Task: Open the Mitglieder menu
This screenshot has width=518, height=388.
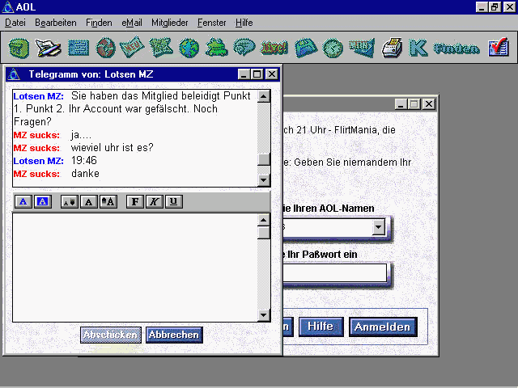Action: coord(170,23)
